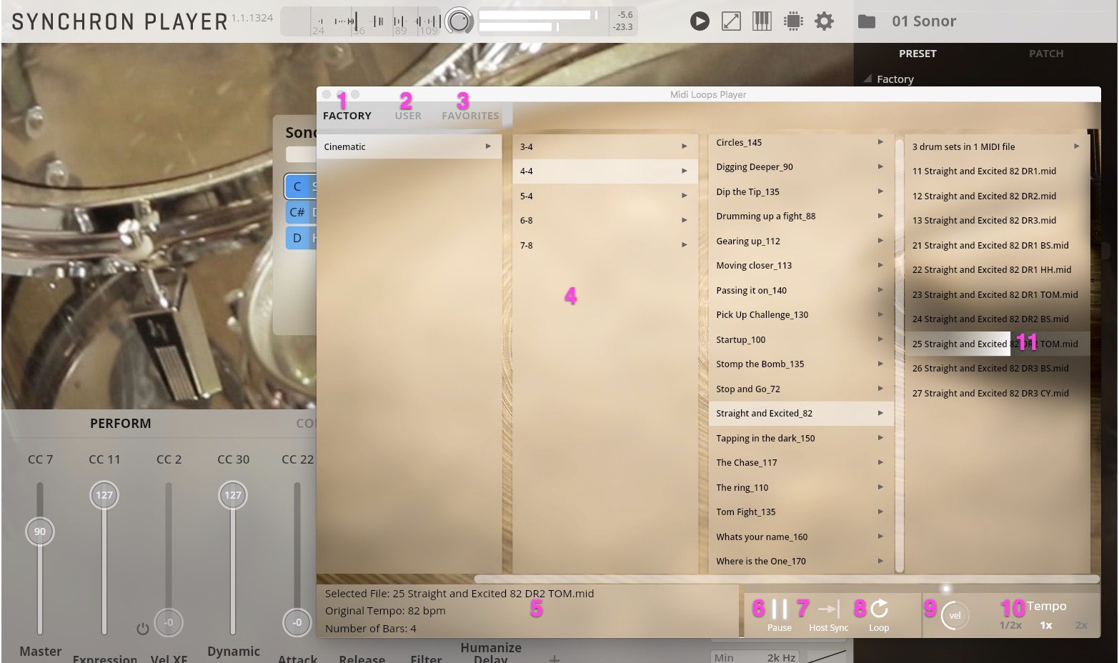1119x663 pixels.
Task: Click the play button in Synchron Player toolbar
Action: [700, 21]
